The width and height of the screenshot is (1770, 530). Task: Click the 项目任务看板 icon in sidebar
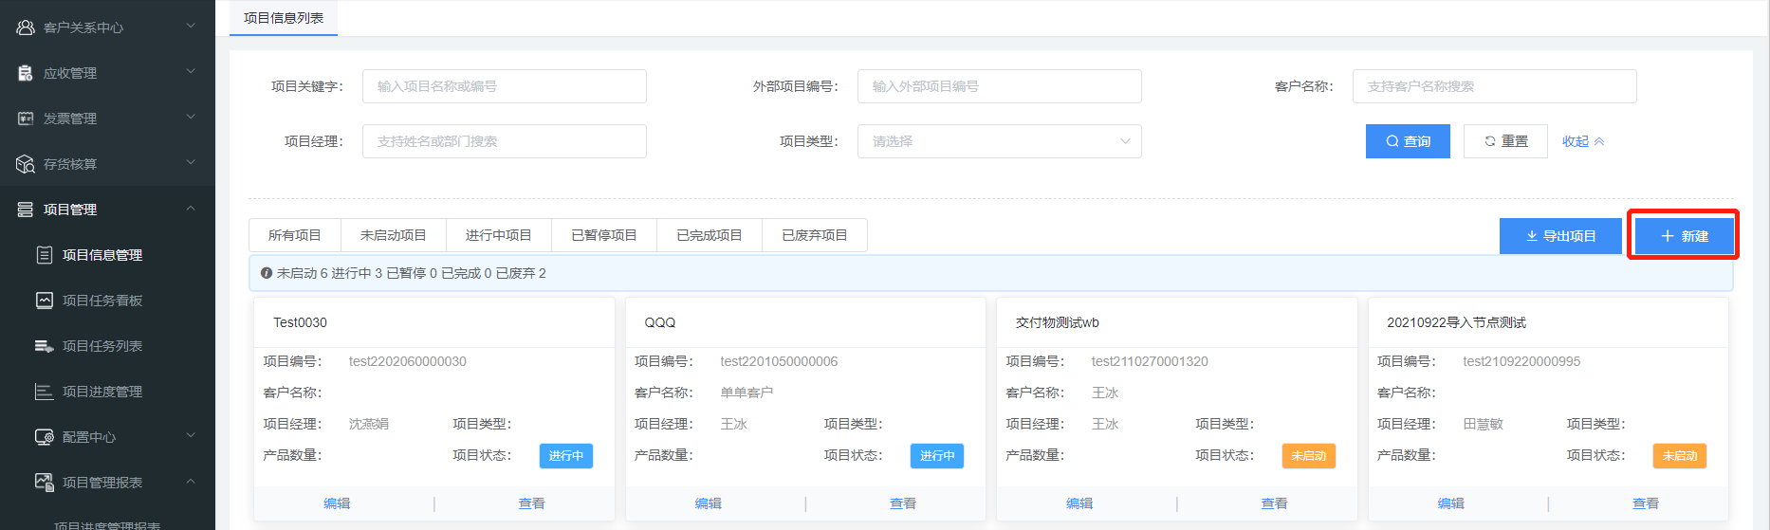coord(45,301)
